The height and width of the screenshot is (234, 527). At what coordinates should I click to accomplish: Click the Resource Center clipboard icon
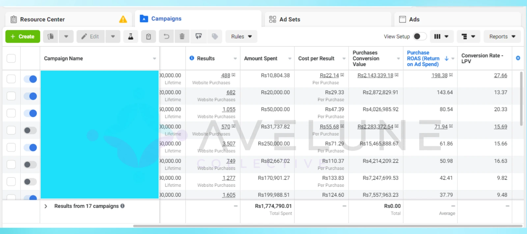14,19
